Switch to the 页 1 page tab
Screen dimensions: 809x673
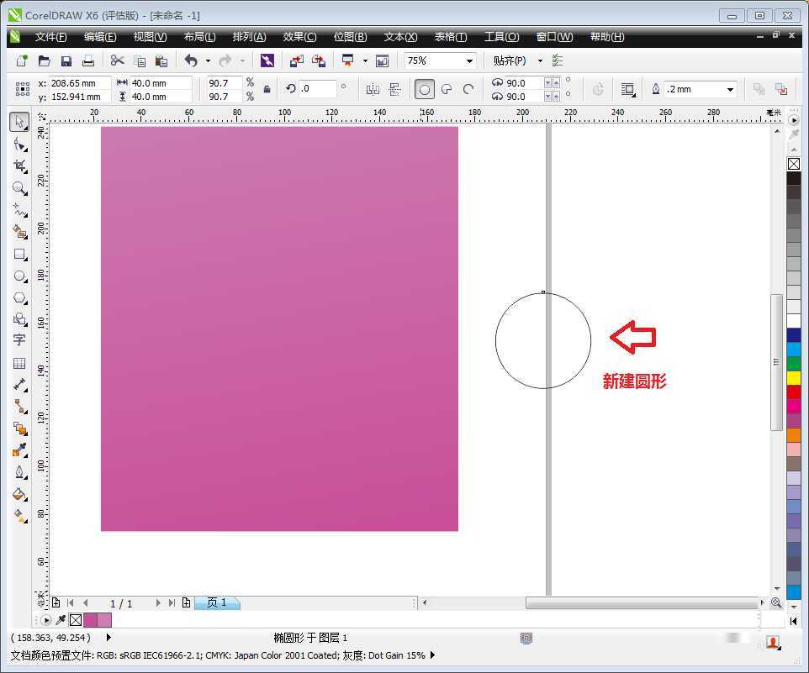pyautogui.click(x=216, y=602)
